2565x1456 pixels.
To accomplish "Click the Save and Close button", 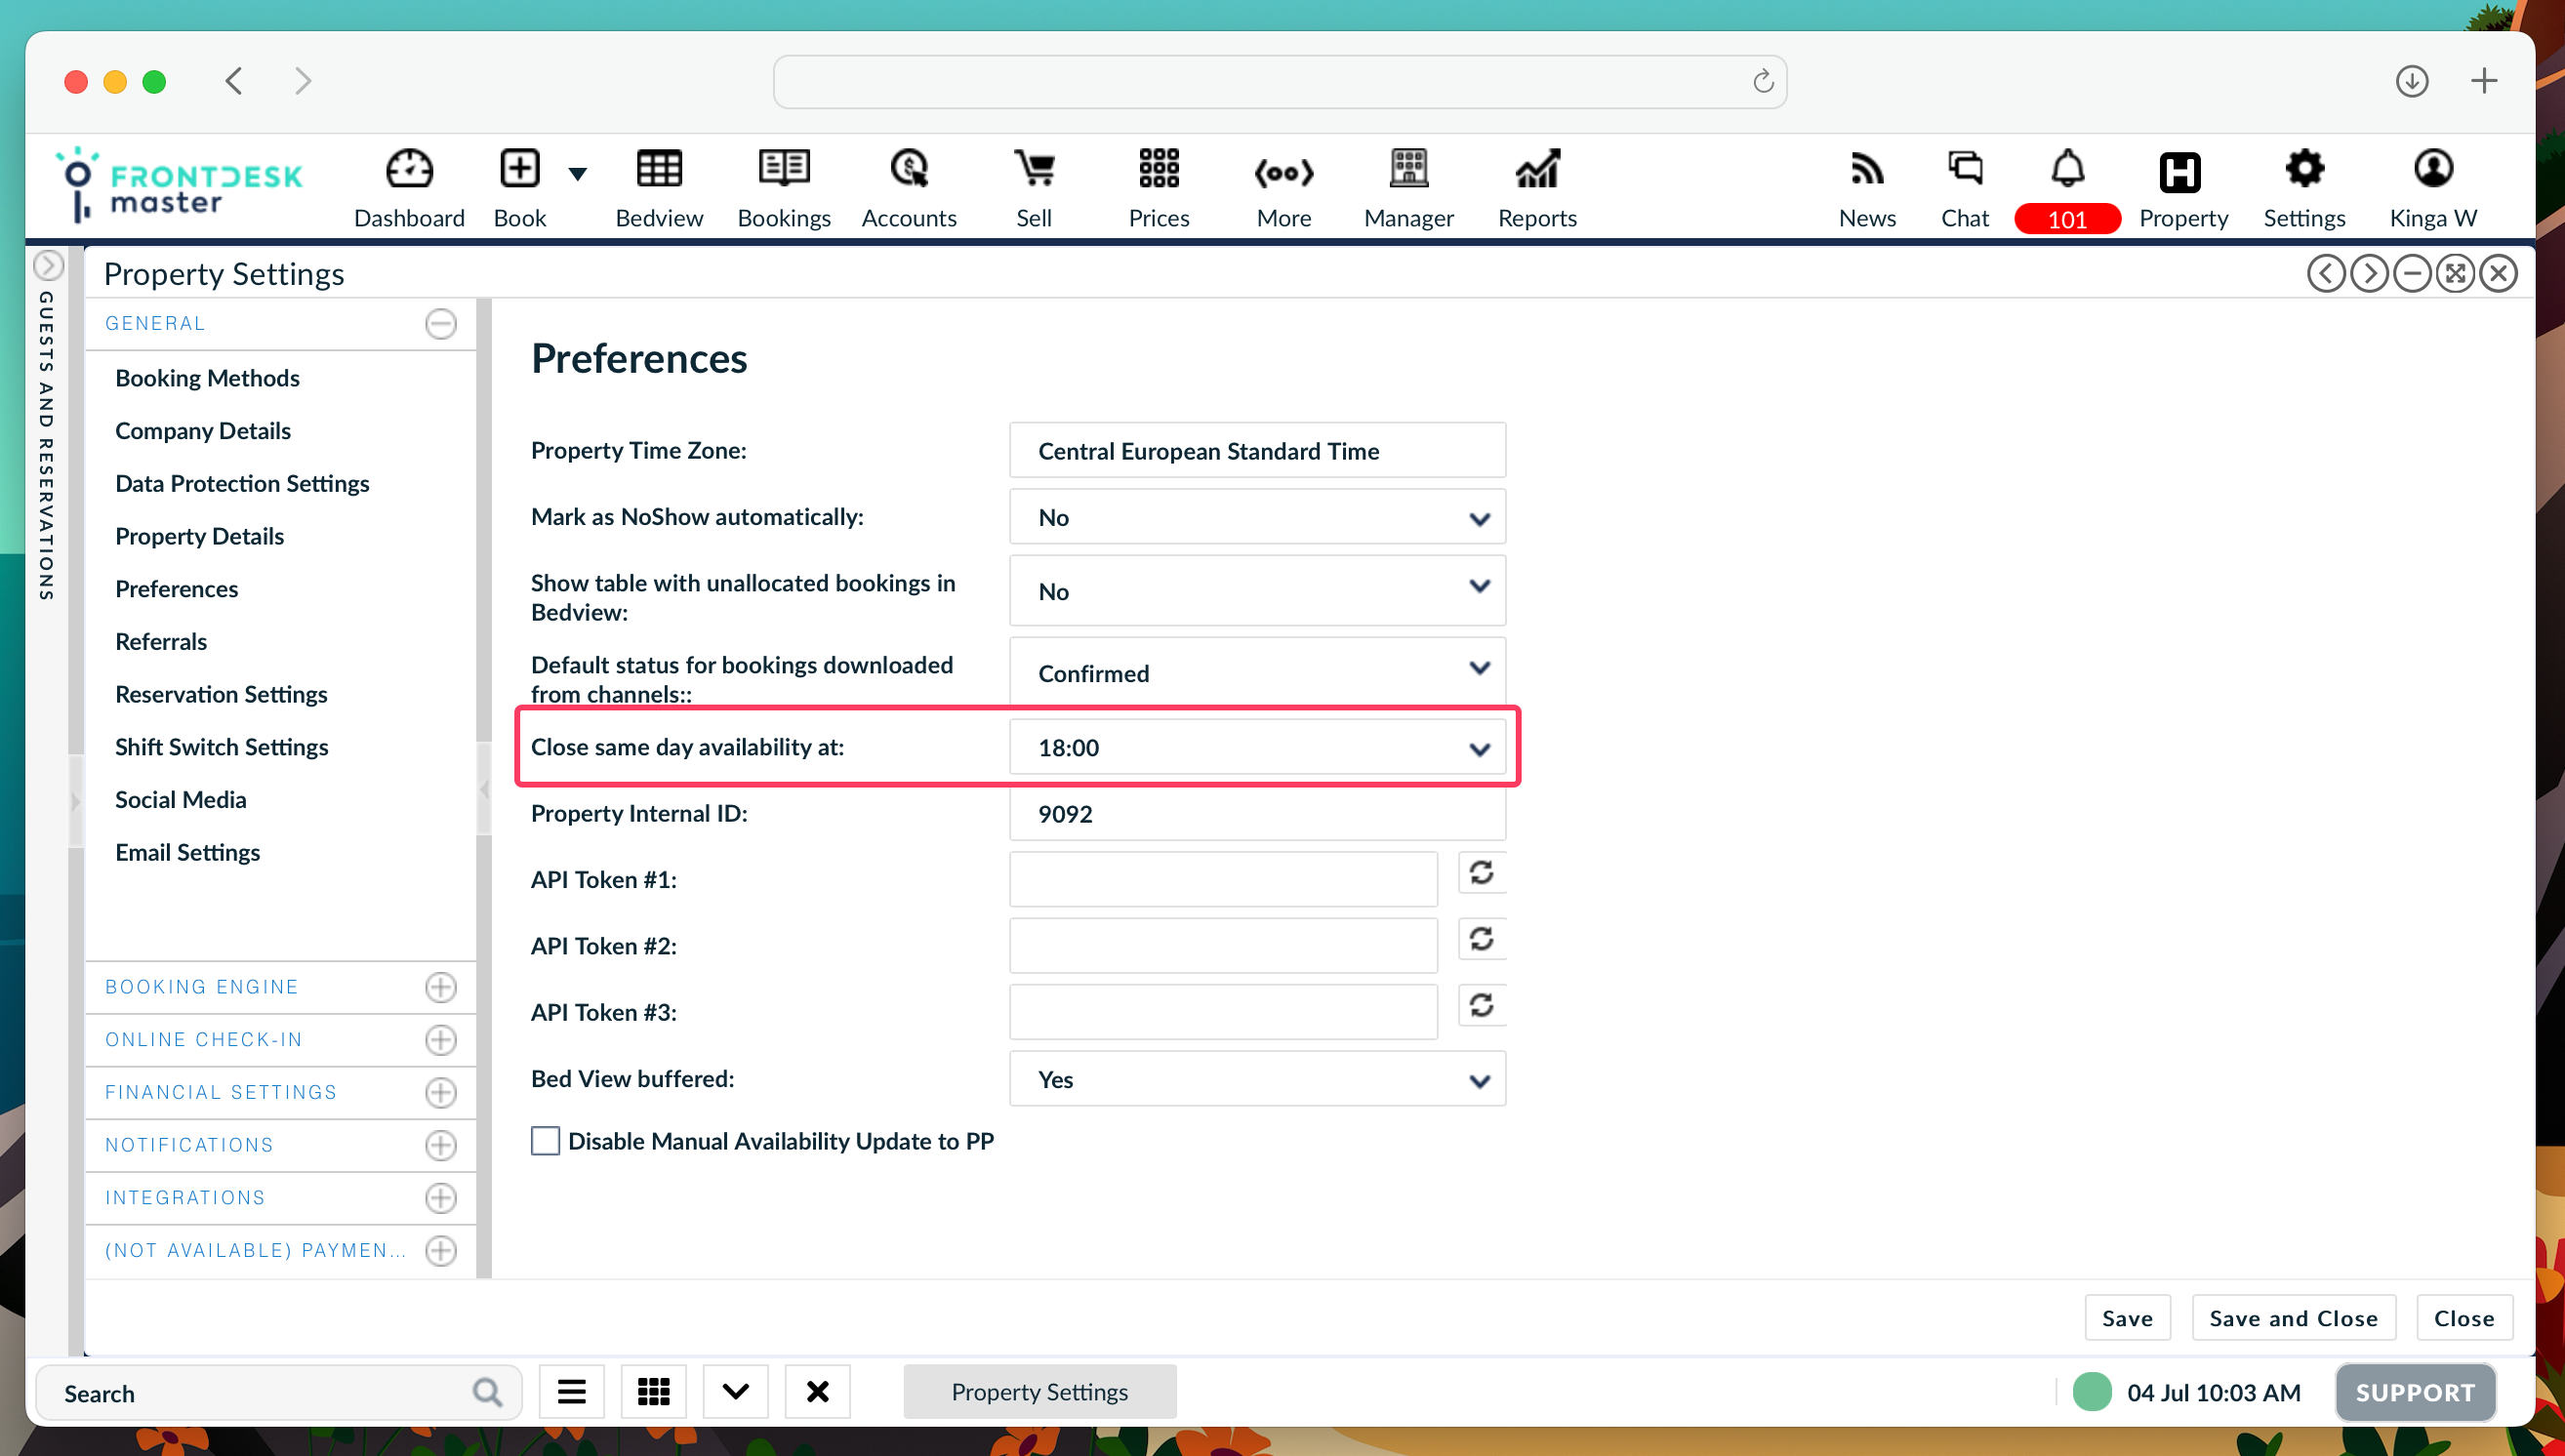I will [2294, 1316].
